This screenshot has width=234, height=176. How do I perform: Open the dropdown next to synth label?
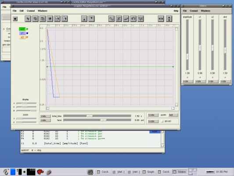pos(173,115)
